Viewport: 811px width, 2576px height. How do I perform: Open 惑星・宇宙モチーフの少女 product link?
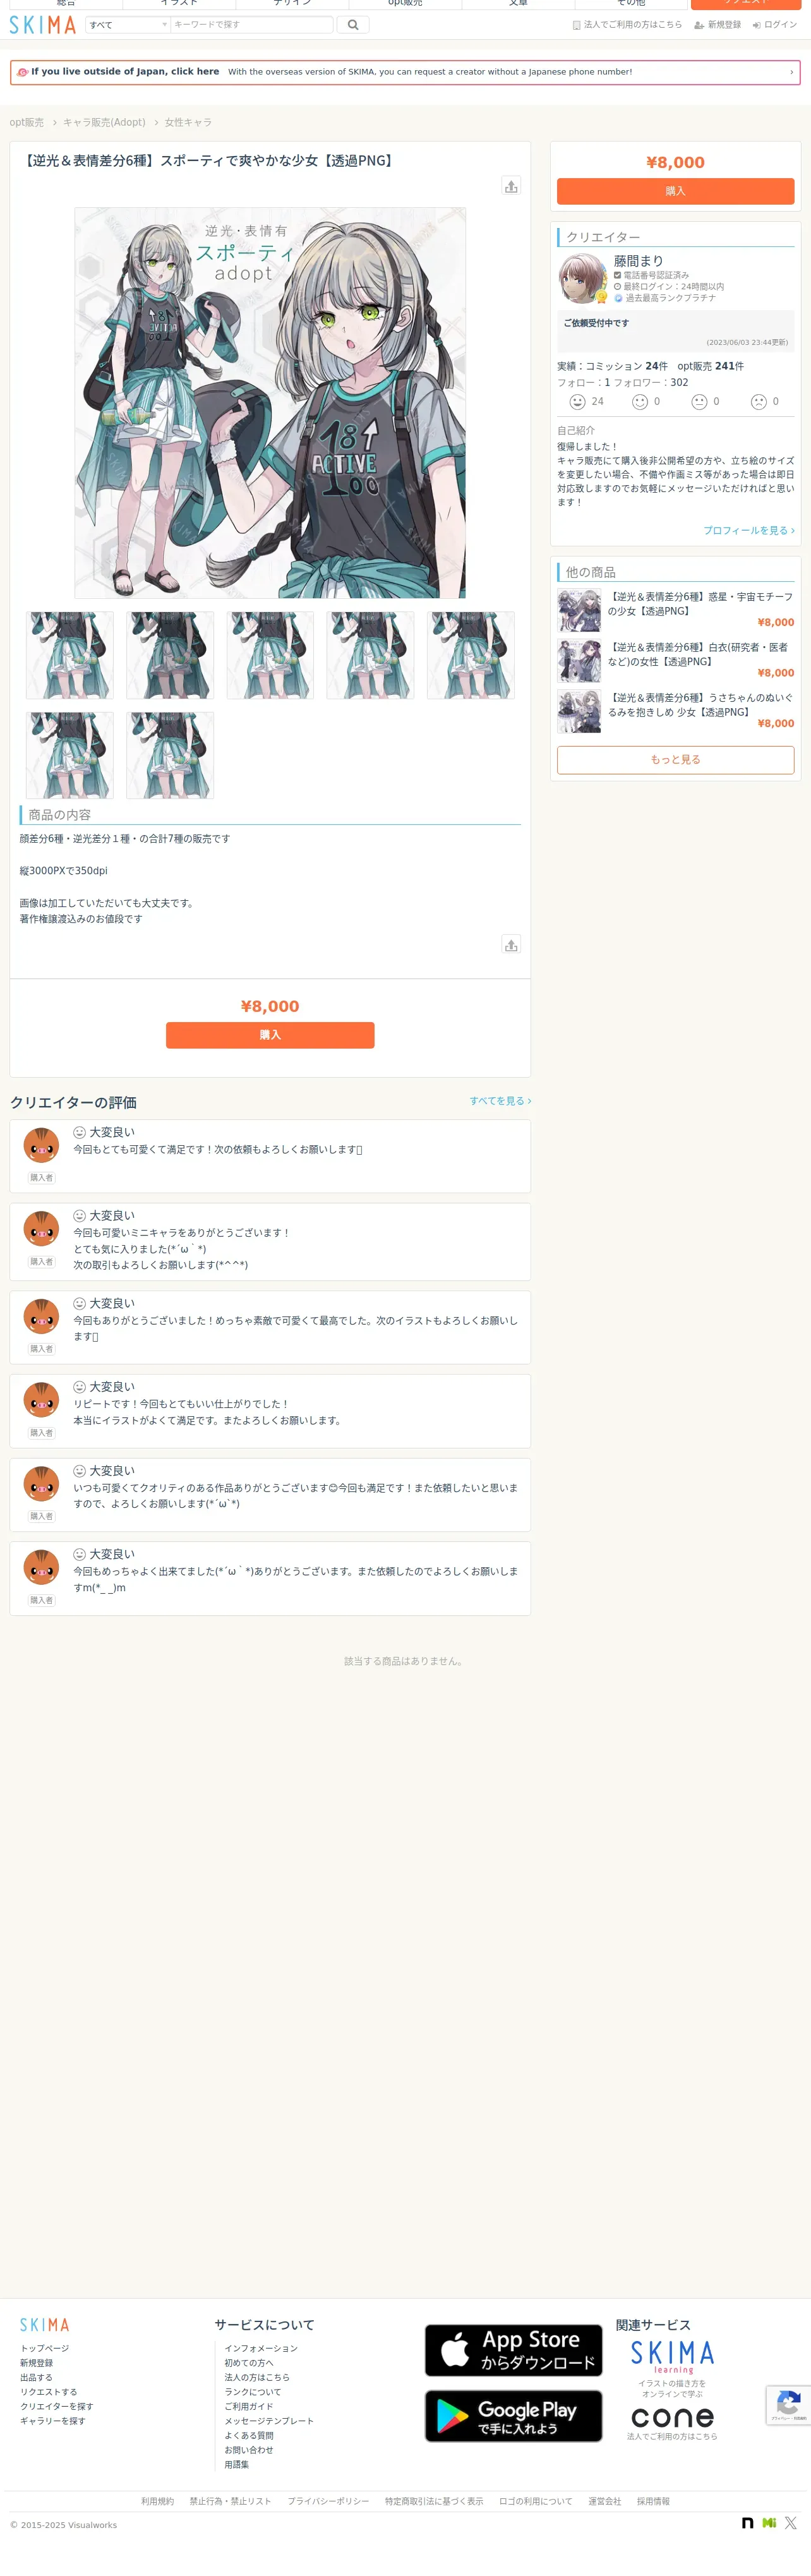pyautogui.click(x=700, y=604)
